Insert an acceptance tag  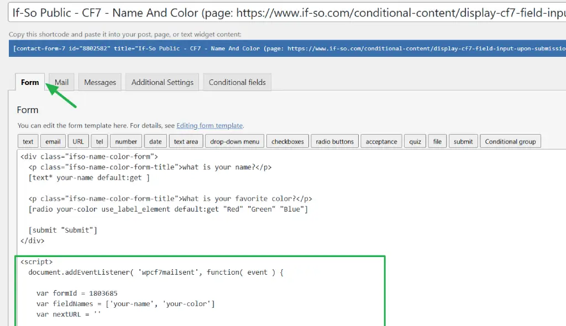(381, 141)
